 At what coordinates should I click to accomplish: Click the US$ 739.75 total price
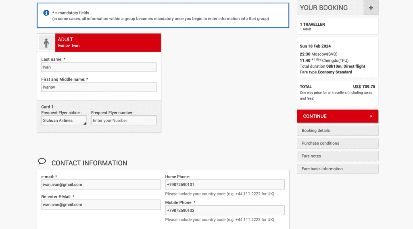pyautogui.click(x=364, y=87)
